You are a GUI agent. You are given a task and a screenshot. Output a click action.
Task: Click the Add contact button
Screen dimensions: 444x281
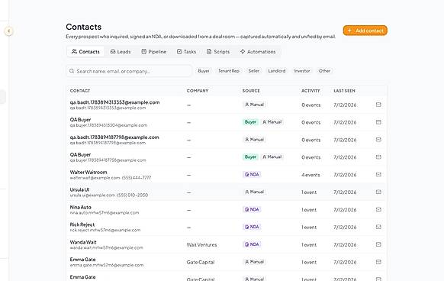coord(365,31)
